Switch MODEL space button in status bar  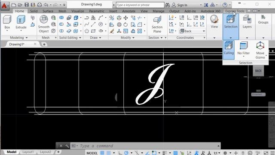[92, 153]
